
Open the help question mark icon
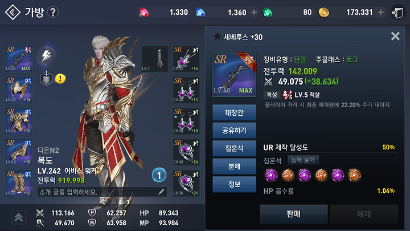(x=53, y=13)
